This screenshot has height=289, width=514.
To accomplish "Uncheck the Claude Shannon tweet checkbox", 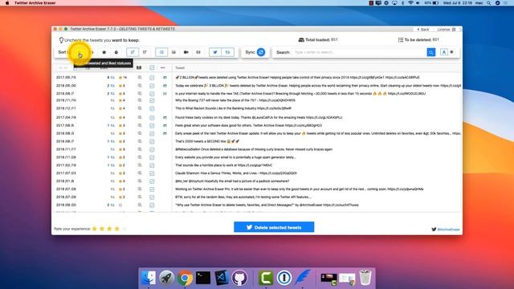I will (x=152, y=173).
